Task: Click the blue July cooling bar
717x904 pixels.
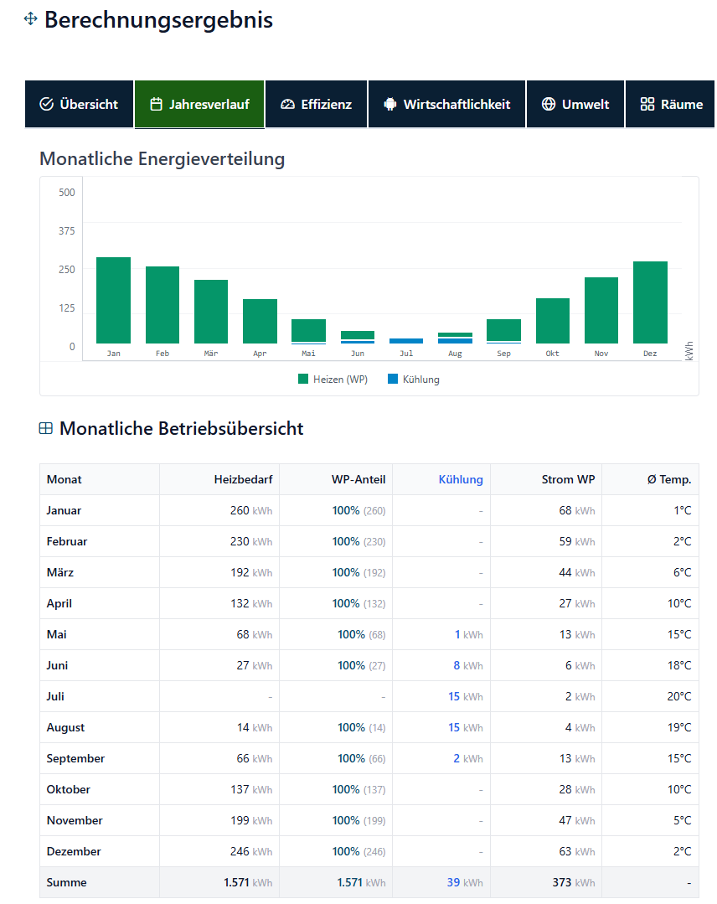Action: pos(406,341)
